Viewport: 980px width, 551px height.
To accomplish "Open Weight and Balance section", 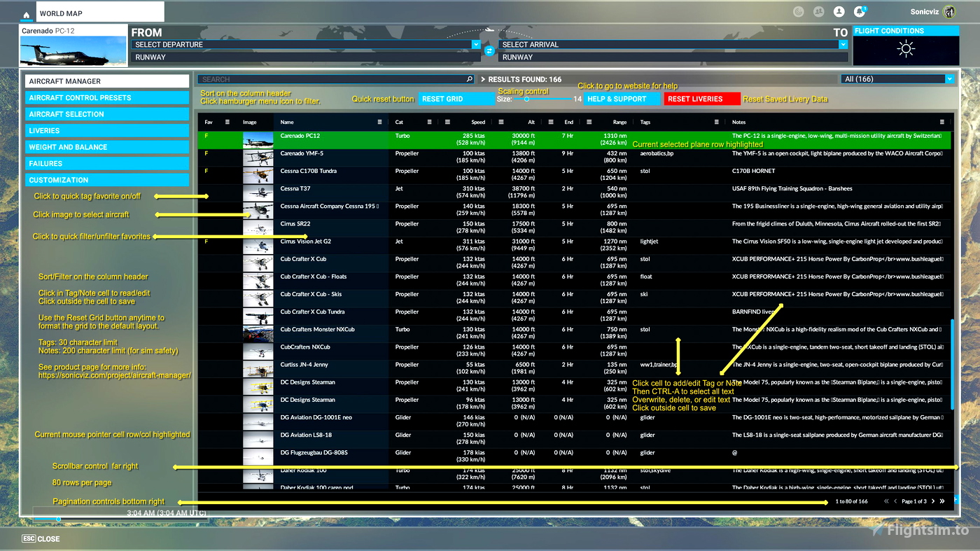I will pos(107,147).
